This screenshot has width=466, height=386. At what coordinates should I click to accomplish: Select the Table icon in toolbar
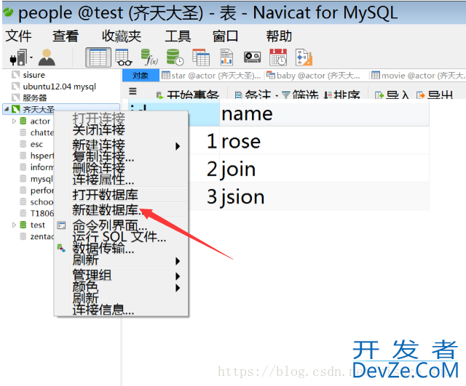tap(98, 57)
